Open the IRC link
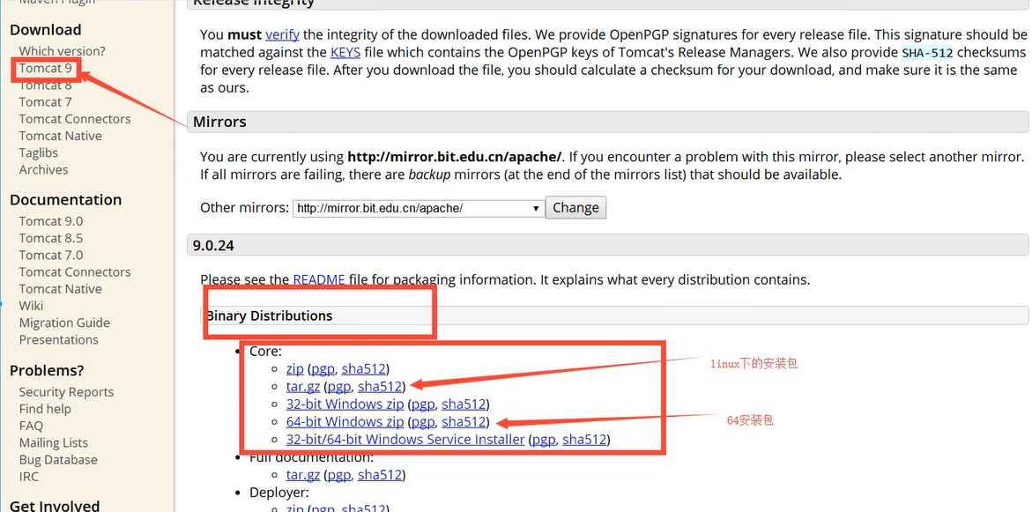1032x512 pixels. 29,477
